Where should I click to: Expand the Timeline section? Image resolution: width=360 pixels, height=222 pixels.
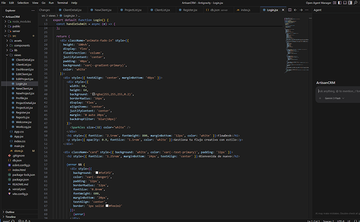click(x=19, y=217)
